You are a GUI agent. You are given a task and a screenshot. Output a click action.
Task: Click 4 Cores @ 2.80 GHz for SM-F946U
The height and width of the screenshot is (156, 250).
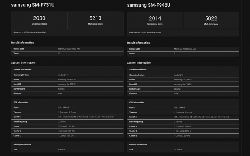click(x=183, y=131)
